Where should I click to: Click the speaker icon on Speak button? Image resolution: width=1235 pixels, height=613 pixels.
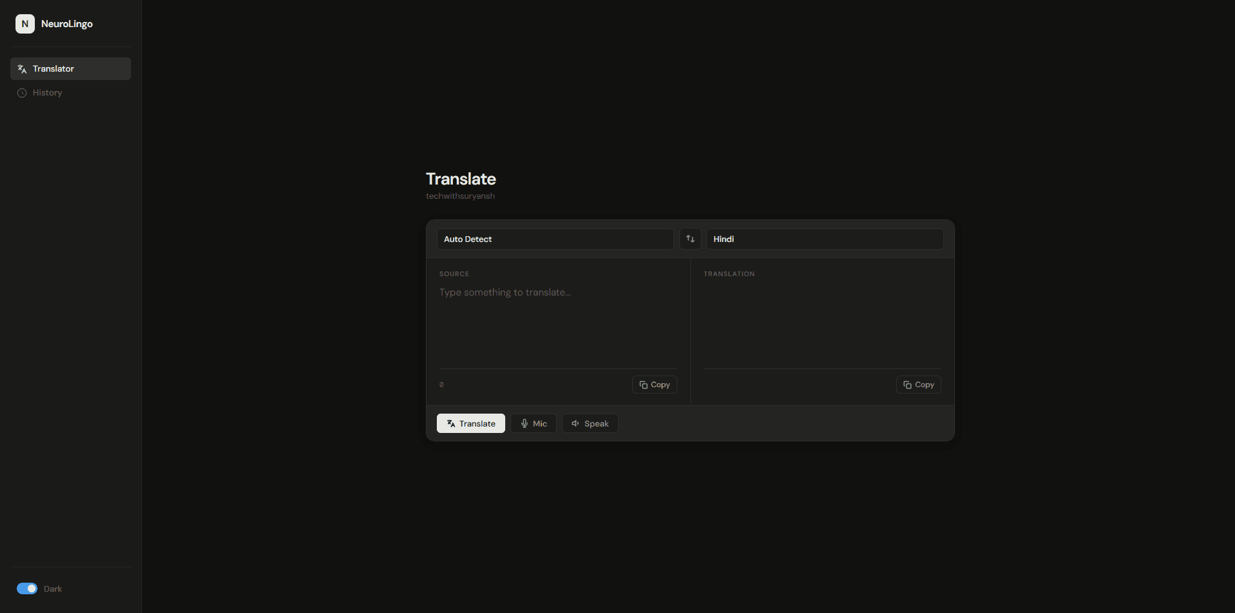click(x=576, y=424)
